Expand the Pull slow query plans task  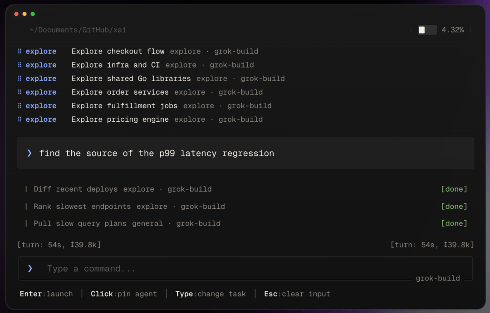246,223
